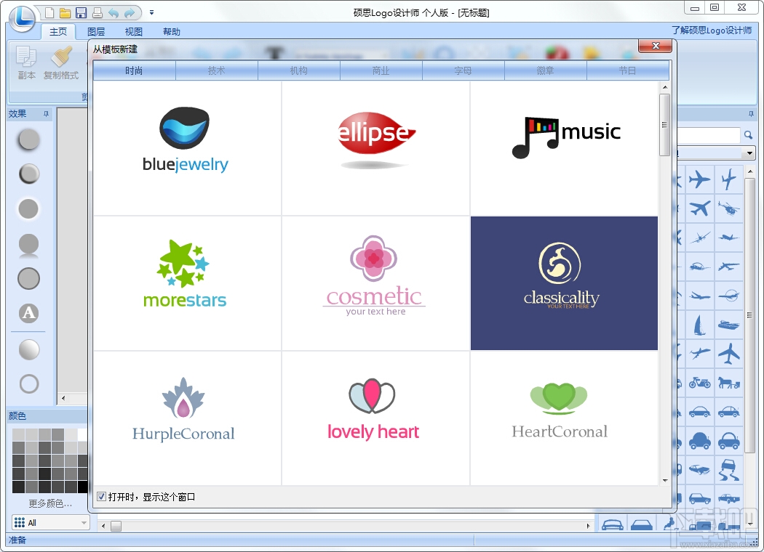The image size is (764, 552).
Task: Apply the first gray sphere effect
Action: point(29,139)
